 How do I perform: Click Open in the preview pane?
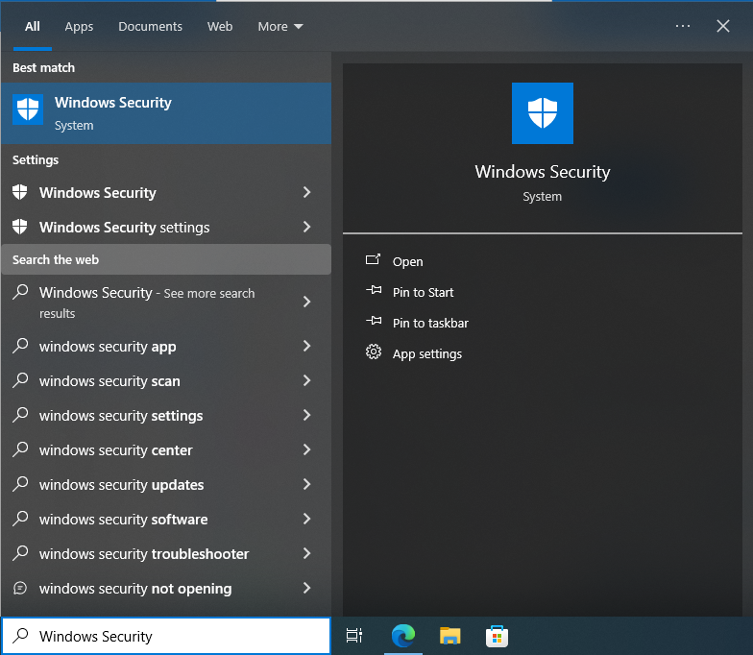[x=407, y=261]
